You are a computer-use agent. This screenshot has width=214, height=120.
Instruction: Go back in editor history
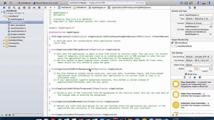tap(50, 8)
